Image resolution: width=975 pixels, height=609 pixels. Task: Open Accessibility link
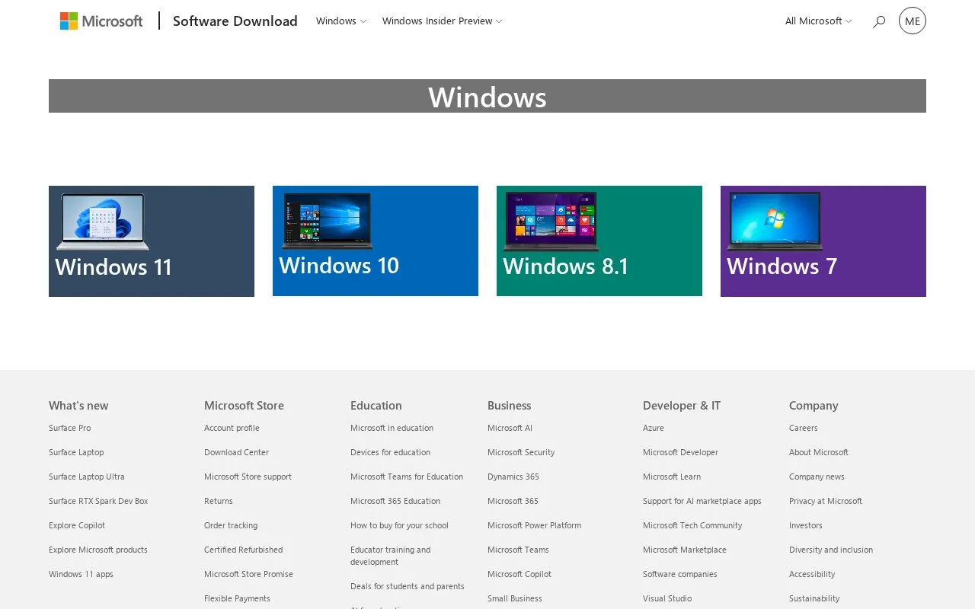[x=812, y=574]
